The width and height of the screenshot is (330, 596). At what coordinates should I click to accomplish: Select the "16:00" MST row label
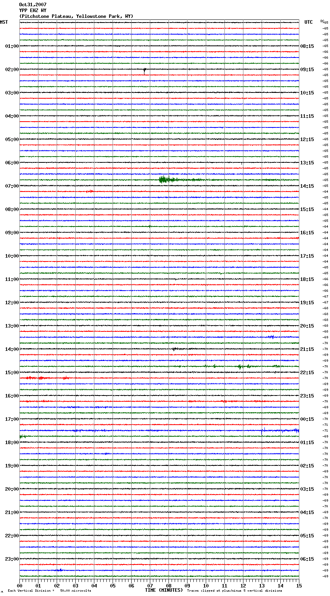tap(12, 396)
